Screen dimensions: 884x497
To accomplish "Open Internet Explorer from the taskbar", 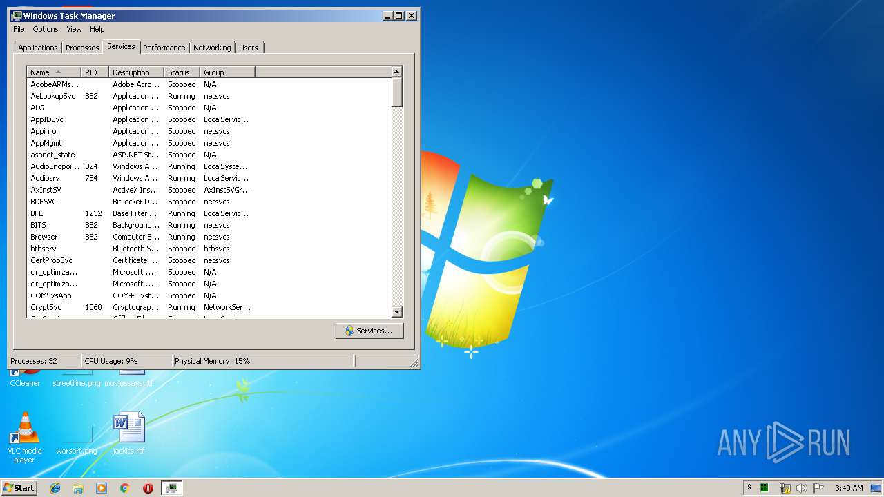I will tap(55, 488).
